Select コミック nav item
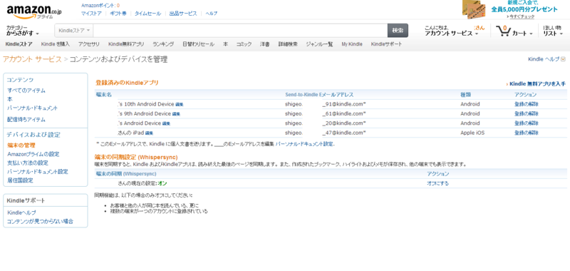The image size is (570, 271). [244, 44]
